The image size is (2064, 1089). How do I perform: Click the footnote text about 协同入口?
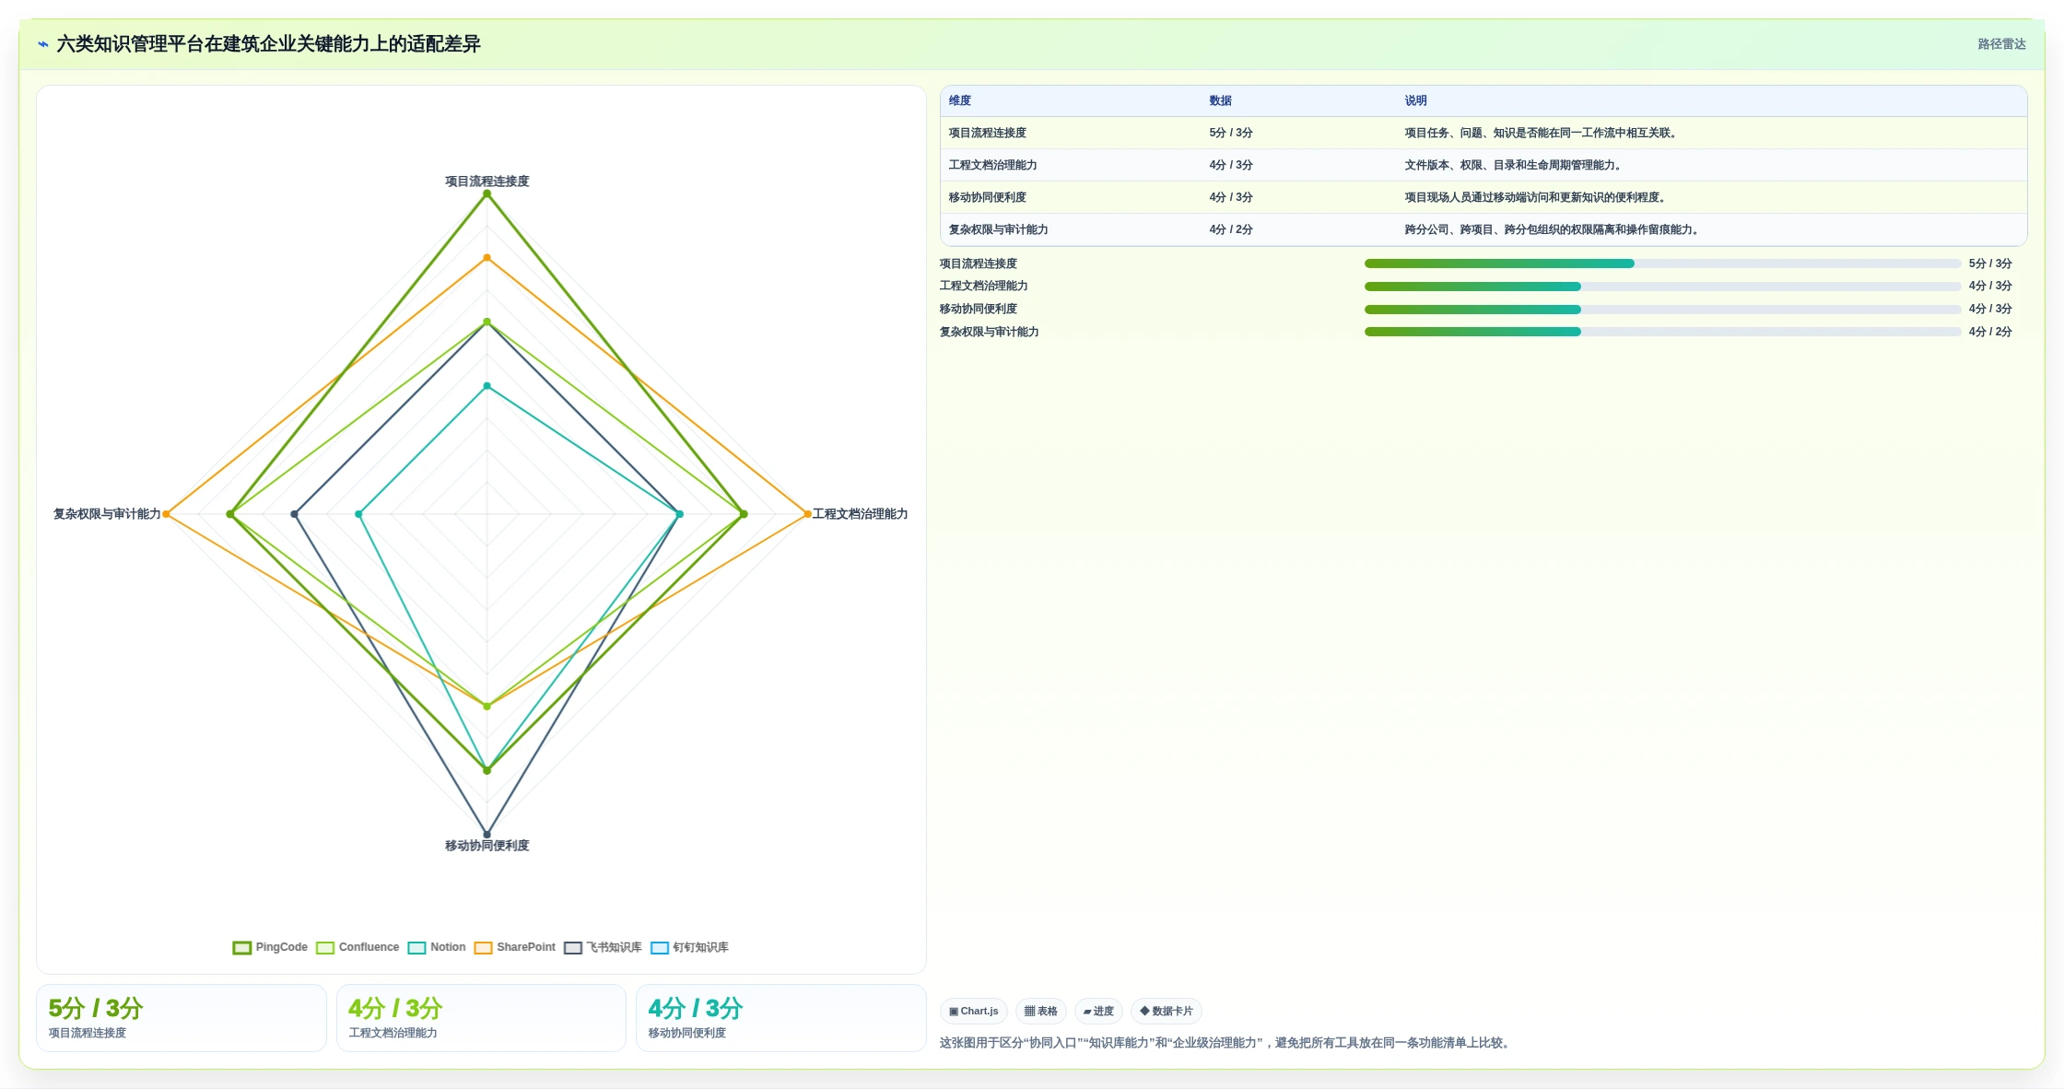pos(1225,1043)
